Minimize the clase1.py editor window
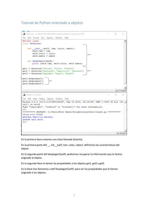Viewport: 148px width, 209px height. pos(109,34)
